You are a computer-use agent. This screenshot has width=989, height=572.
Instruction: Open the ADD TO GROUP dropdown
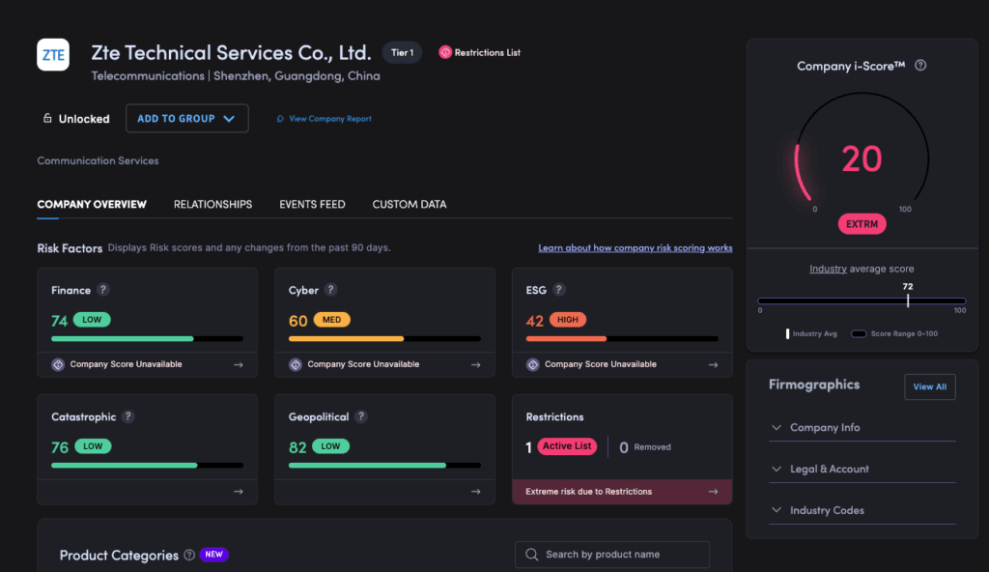click(x=186, y=119)
